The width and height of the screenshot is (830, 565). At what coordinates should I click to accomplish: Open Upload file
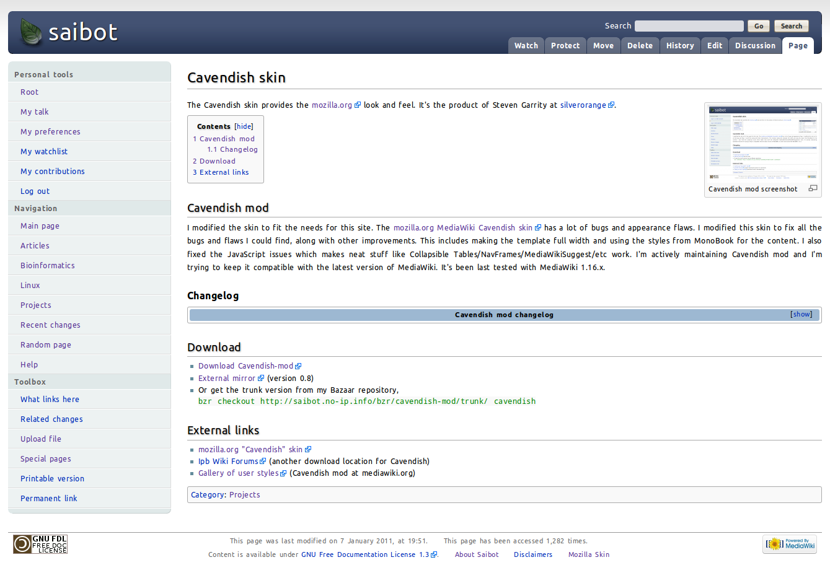tap(41, 439)
